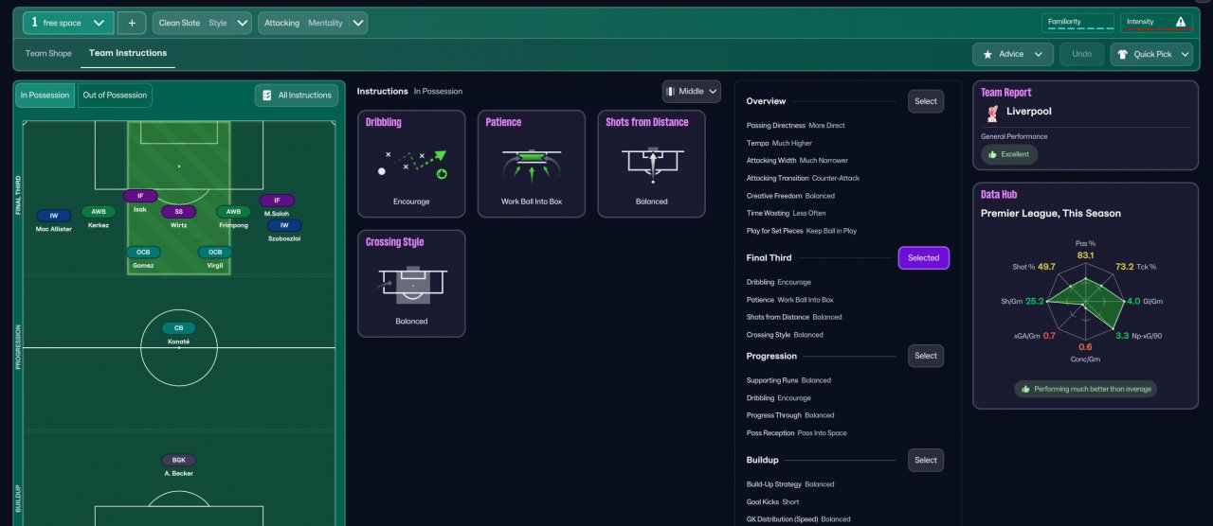This screenshot has width=1213, height=526.
Task: Select Gomez's OCB role badge
Action: click(143, 253)
